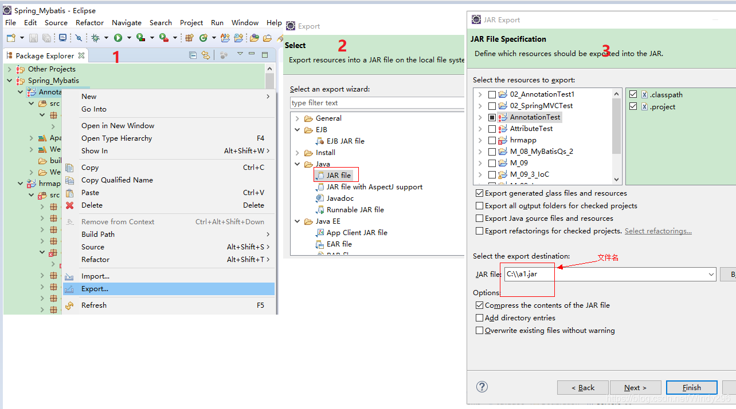Collapse Spring_Mybatis working set node
736x409 pixels.
pyautogui.click(x=9, y=81)
